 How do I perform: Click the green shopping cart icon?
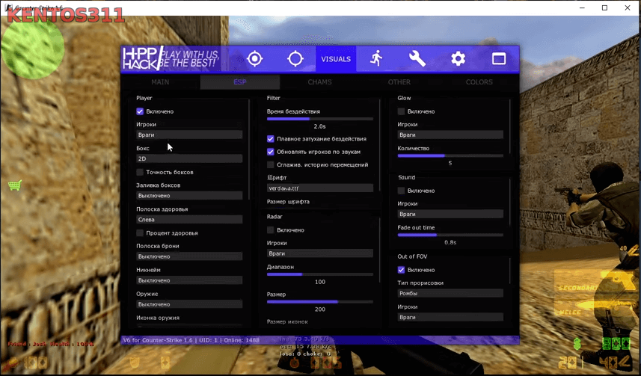point(14,185)
